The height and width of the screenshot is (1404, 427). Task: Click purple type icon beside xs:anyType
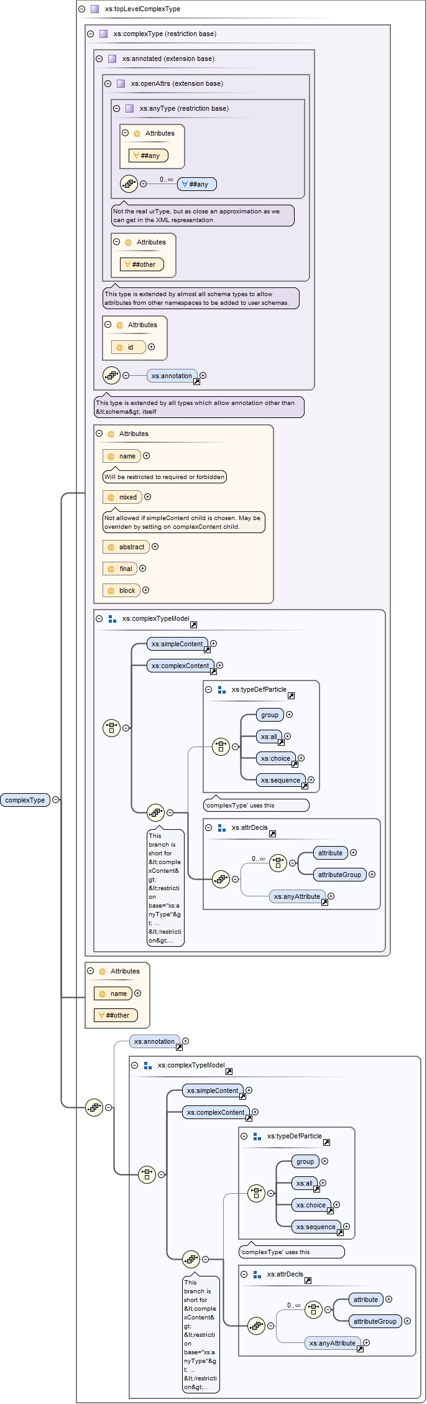(x=130, y=108)
